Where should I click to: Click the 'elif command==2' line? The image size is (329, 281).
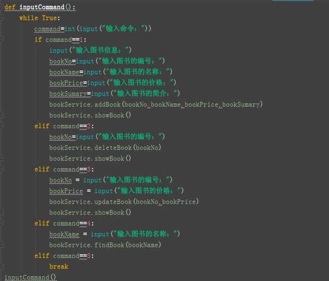point(64,126)
